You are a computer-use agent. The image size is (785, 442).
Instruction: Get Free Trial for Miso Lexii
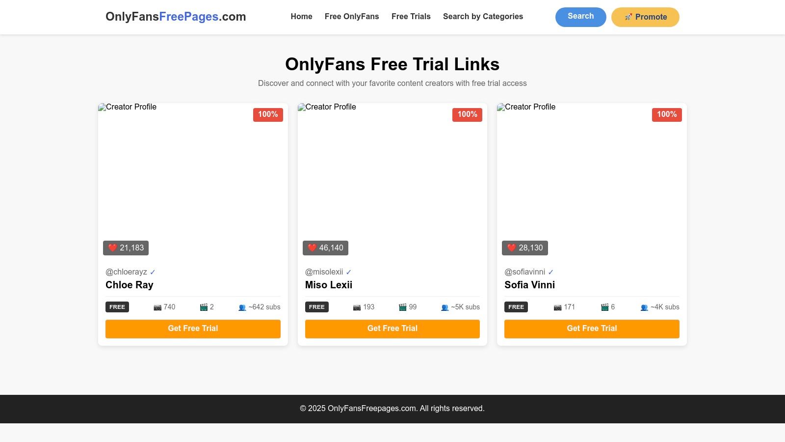(x=392, y=329)
